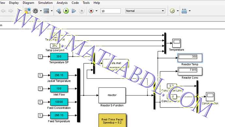Open the Simulation menu
This screenshot has width=225, height=127.
point(45,3)
